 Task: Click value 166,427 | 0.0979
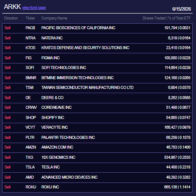click(177, 127)
